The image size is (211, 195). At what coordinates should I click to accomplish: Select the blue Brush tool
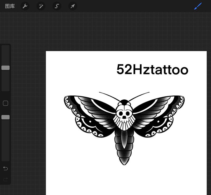pyautogui.click(x=198, y=6)
